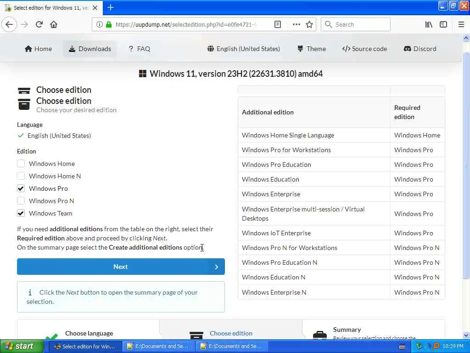
Task: Click the taskbar clock 10:39 PM
Action: (x=453, y=347)
